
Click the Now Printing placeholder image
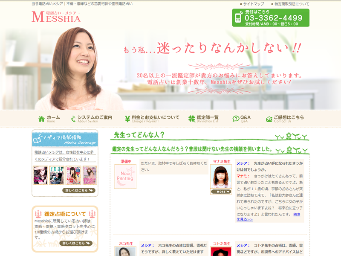pos(125,177)
